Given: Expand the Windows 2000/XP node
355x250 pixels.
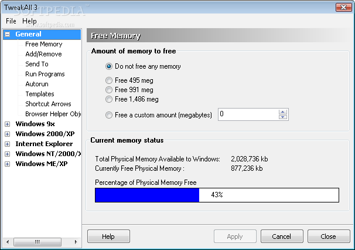Looking at the screenshot, I should [7, 134].
